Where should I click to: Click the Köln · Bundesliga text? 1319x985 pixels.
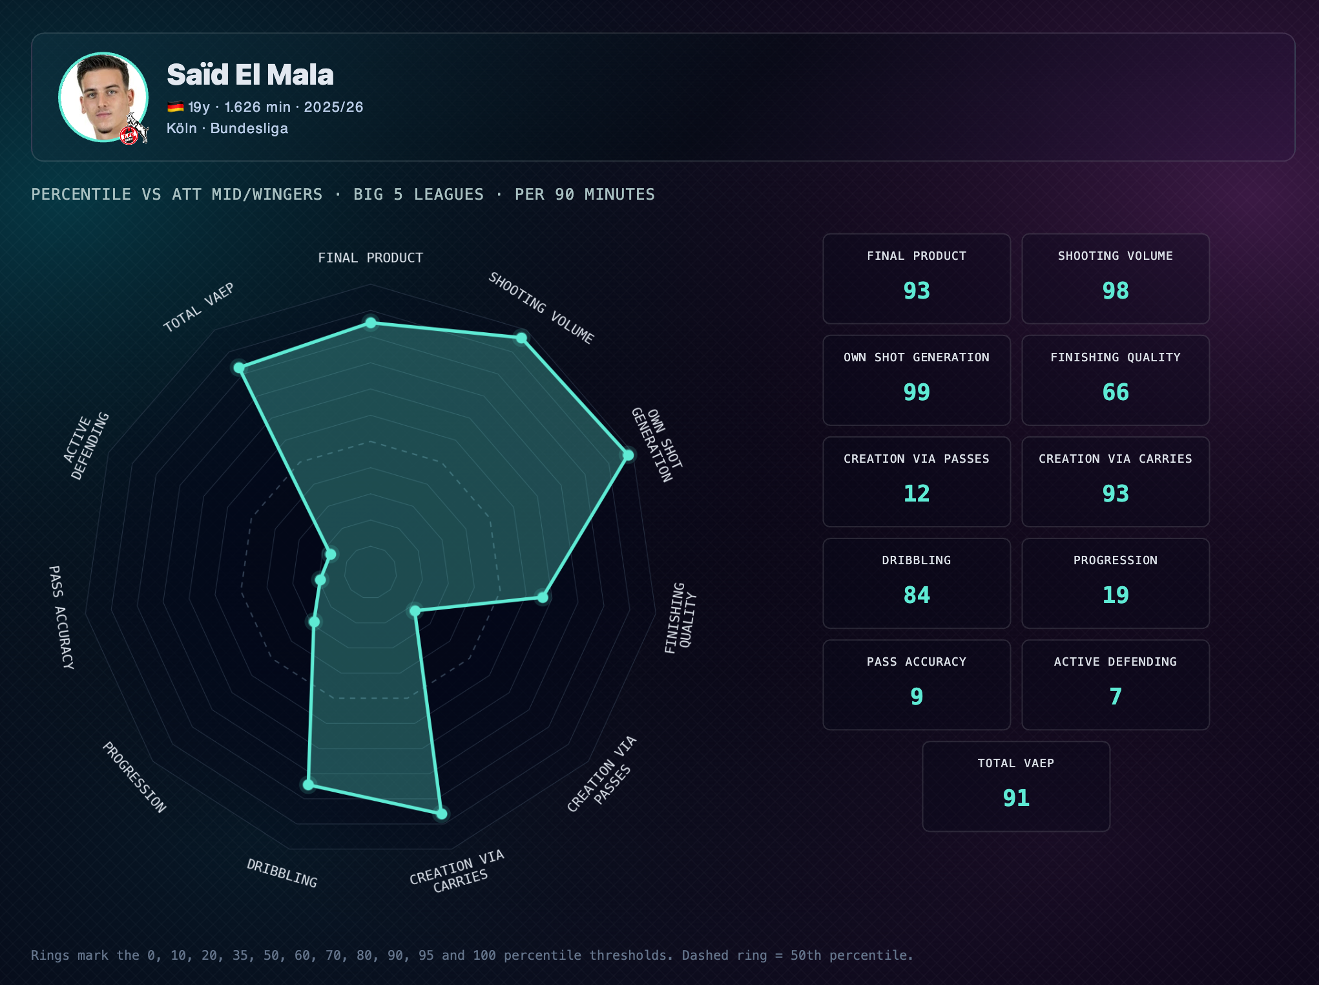[227, 128]
